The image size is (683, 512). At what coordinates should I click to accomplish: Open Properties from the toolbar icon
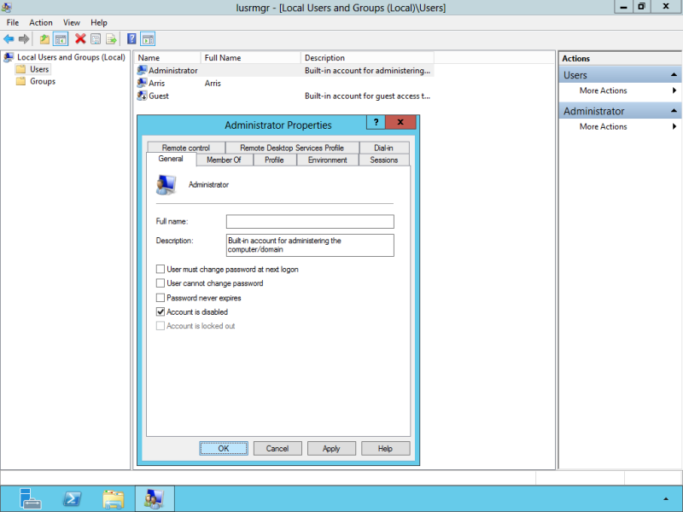tap(96, 39)
